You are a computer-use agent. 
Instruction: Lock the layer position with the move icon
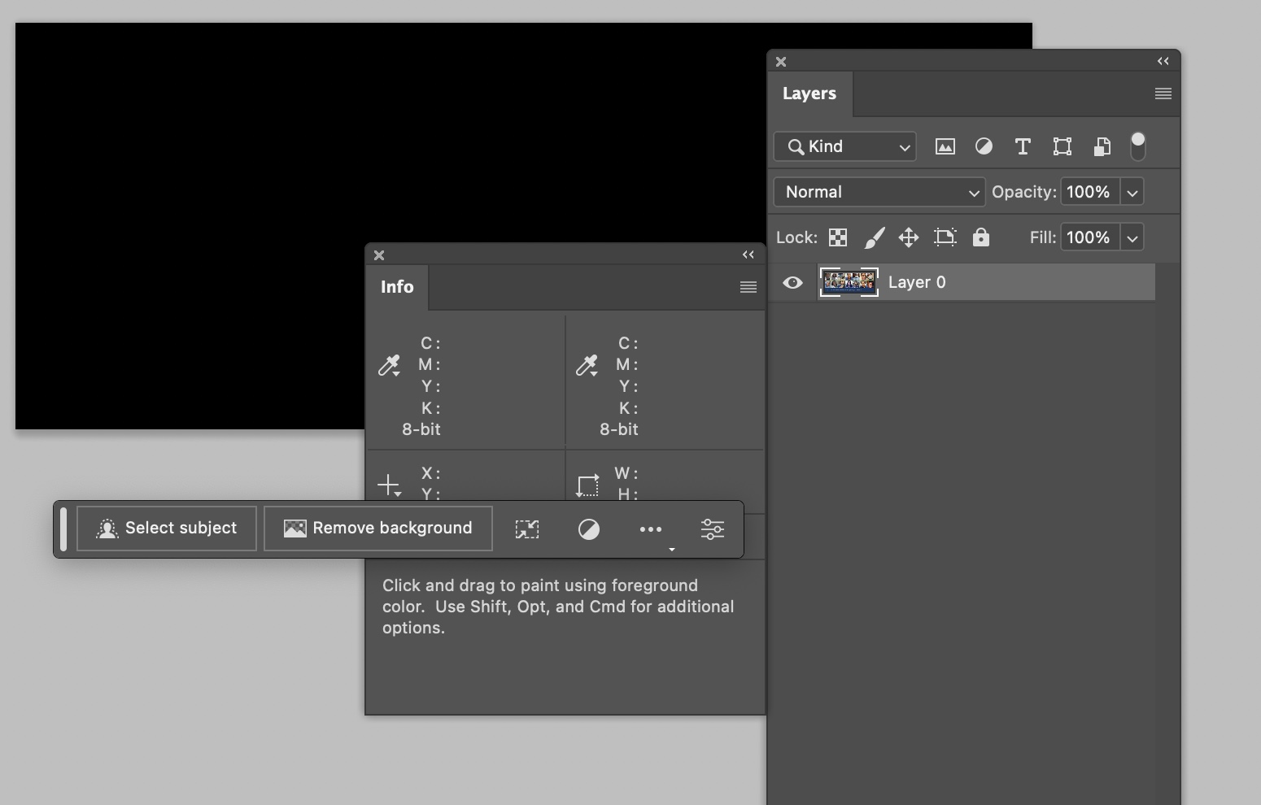click(x=908, y=237)
